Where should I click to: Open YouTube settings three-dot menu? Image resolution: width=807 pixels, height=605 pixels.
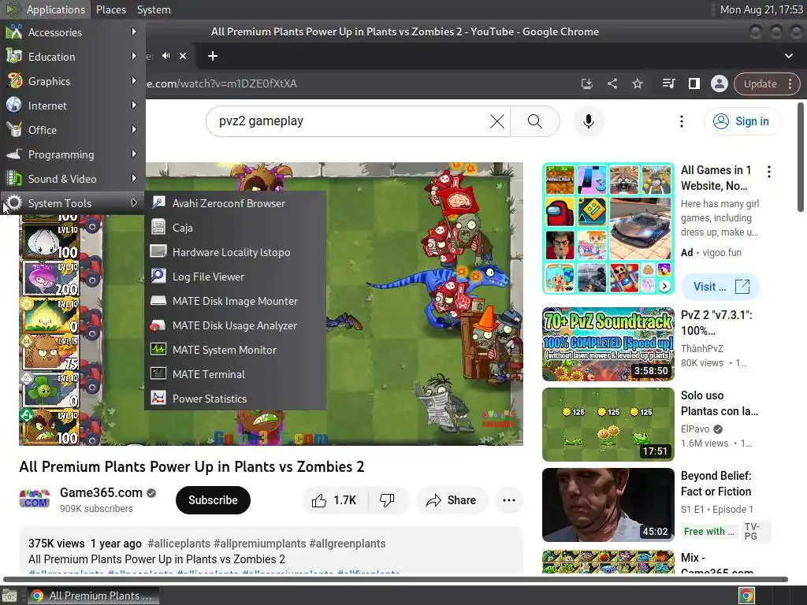click(682, 121)
